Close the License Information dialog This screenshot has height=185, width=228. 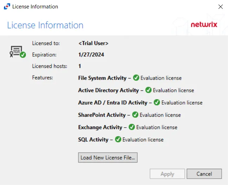click(221, 7)
